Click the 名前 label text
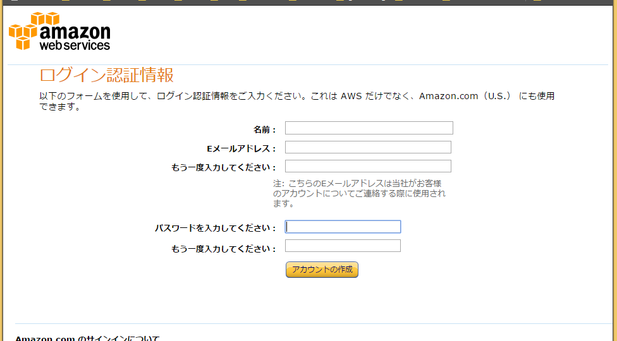Image resolution: width=617 pixels, height=341 pixels. coord(265,129)
